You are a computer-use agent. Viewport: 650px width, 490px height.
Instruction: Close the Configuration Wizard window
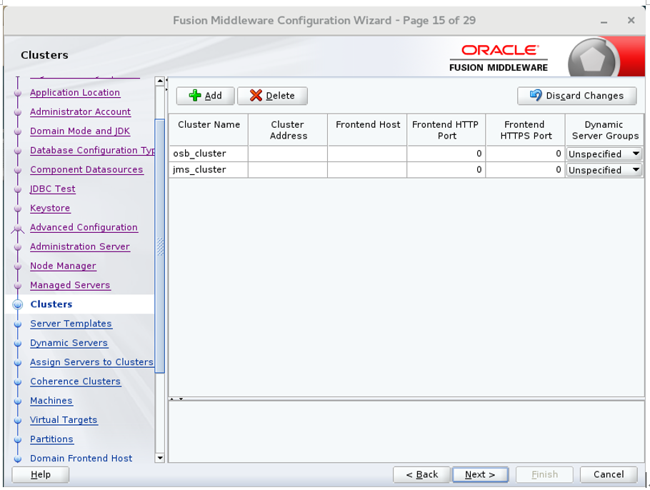tap(631, 20)
